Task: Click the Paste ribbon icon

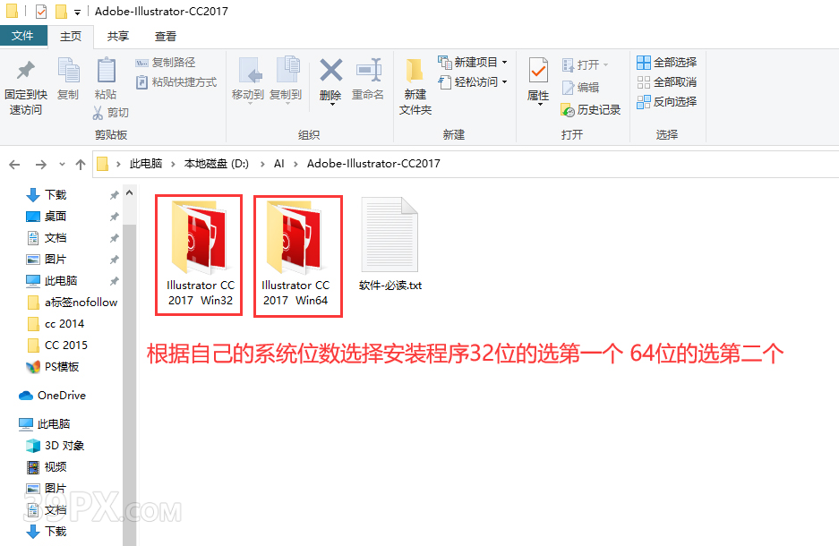Action: coord(106,70)
